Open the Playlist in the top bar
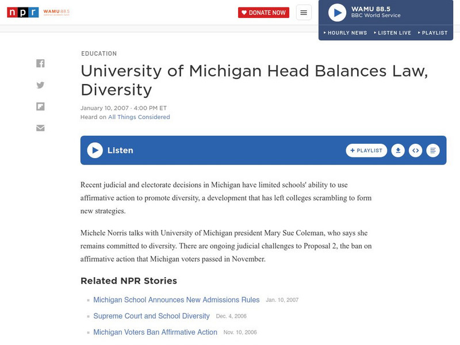460x345 pixels. coord(432,33)
